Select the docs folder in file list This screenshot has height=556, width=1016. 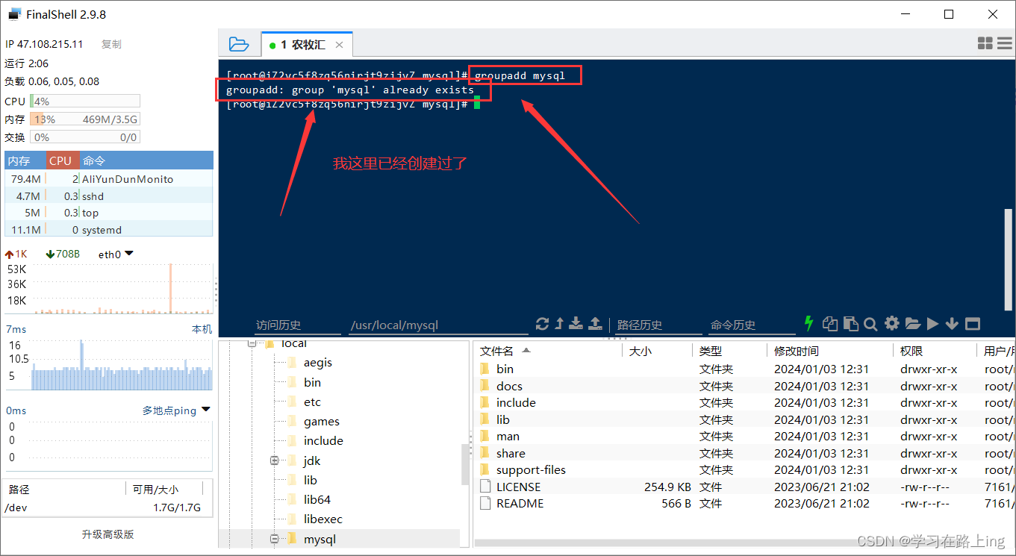point(509,386)
